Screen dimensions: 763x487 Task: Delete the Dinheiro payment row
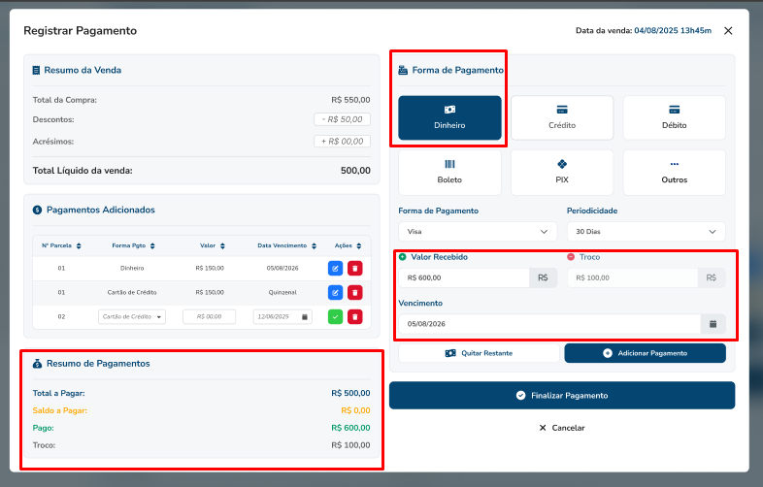(x=354, y=268)
